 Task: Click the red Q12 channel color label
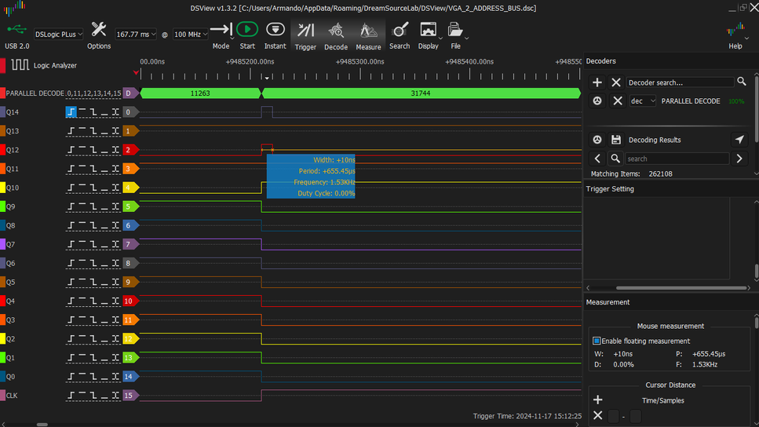(3, 150)
